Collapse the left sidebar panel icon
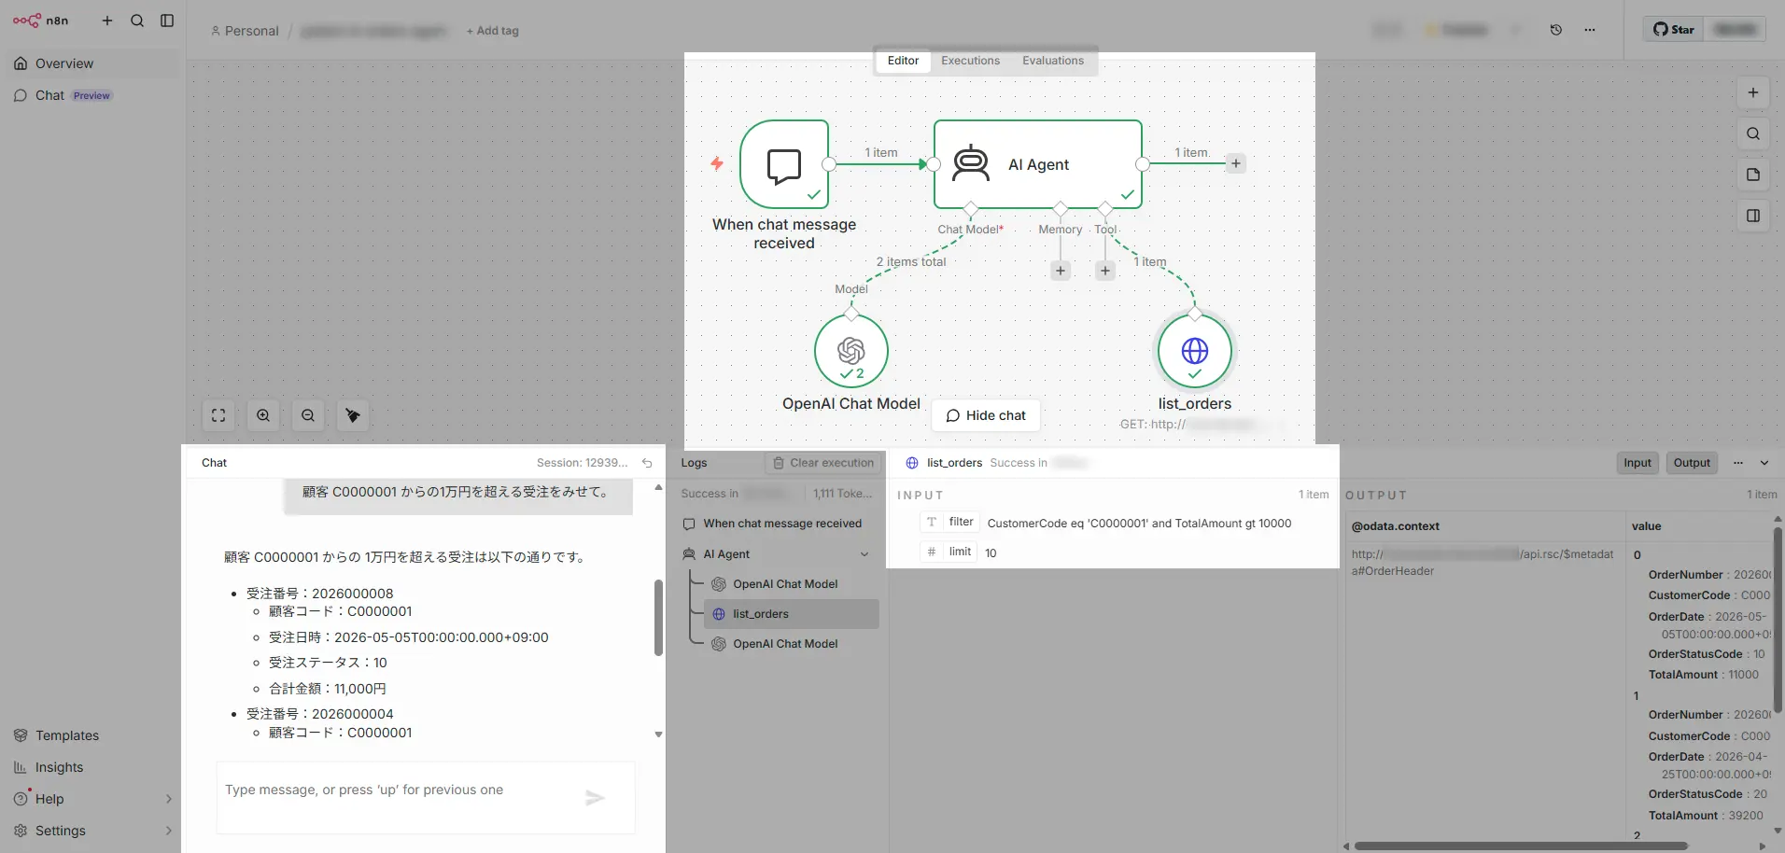The height and width of the screenshot is (853, 1785). point(167,21)
